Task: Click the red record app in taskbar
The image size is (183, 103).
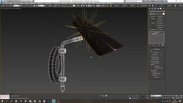Action: [x=58, y=101]
